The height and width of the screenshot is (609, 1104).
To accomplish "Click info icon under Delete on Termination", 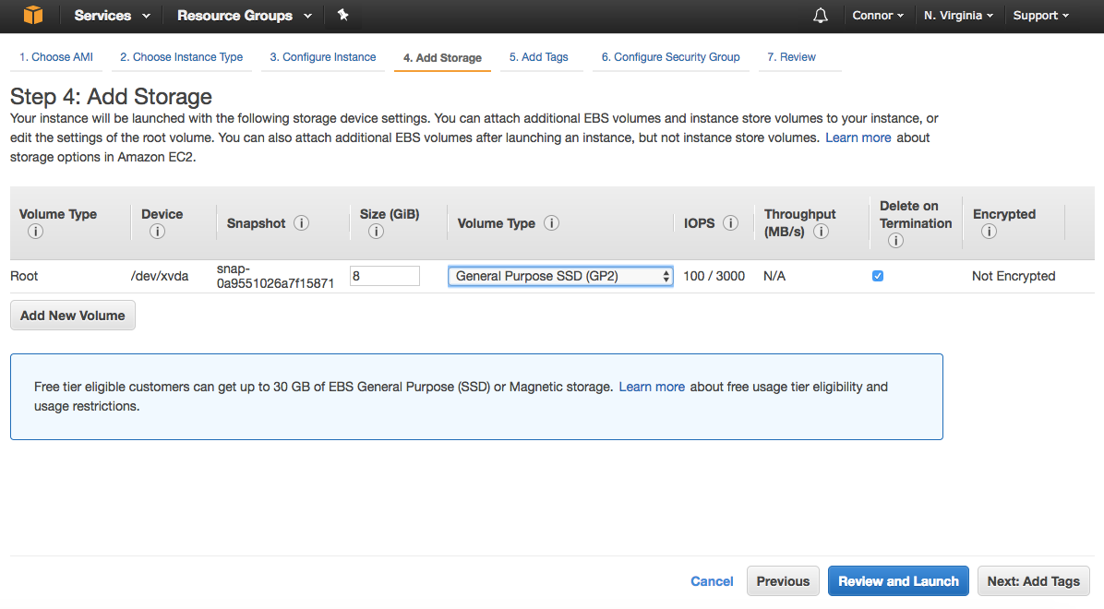I will [x=894, y=241].
